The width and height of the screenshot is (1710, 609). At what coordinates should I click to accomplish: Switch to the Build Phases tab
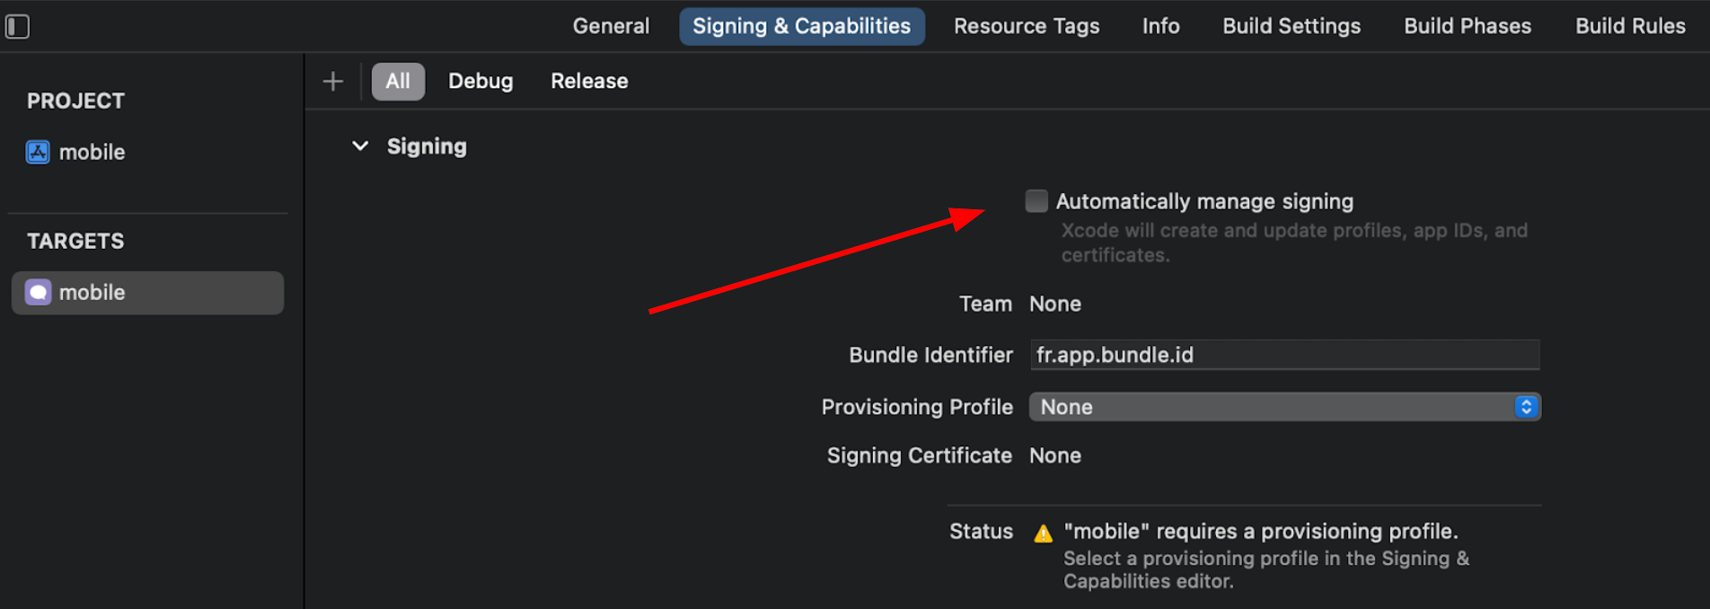[1467, 26]
